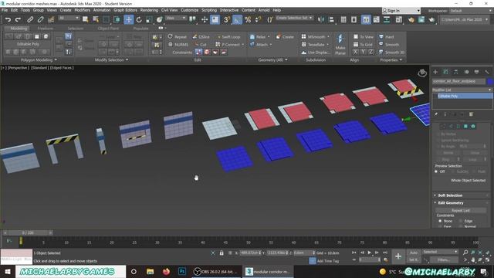494x278 pixels.
Task: Open the Create command panel tab
Action: click(x=435, y=72)
